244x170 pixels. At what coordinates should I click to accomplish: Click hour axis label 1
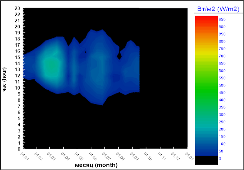19,143
